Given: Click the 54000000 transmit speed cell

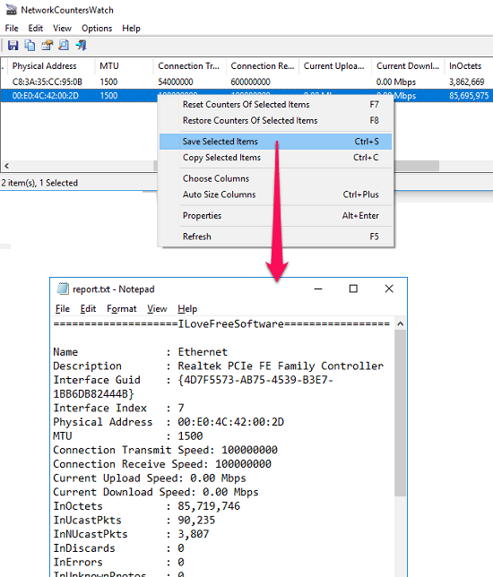Looking at the screenshot, I should 176,82.
